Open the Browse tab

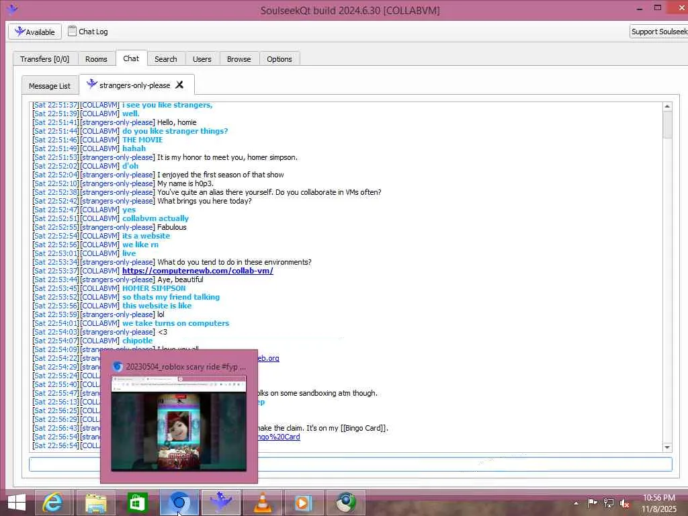239,59
